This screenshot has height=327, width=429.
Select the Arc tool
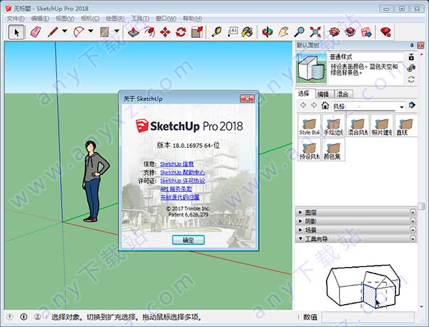[x=79, y=32]
